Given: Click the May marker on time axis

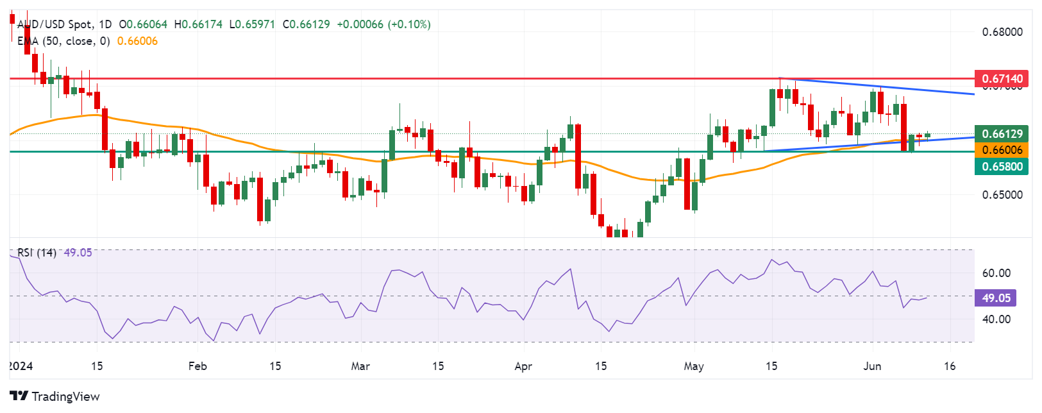Looking at the screenshot, I should click(694, 366).
